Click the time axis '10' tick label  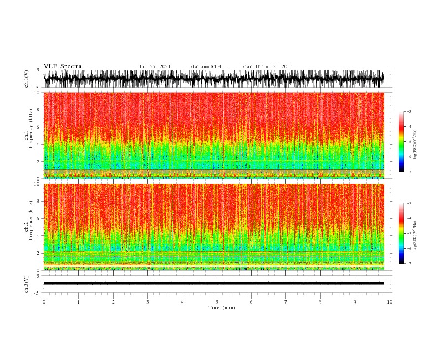tap(390, 302)
